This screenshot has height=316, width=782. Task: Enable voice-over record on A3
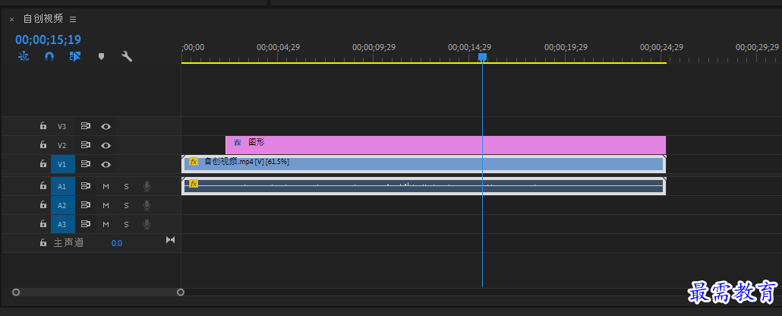(x=147, y=224)
